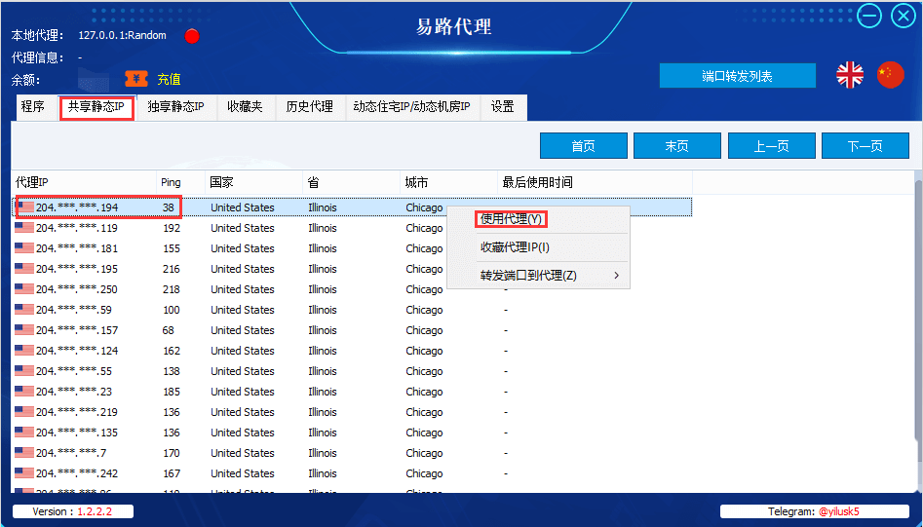
Task: Switch to the 收藏夹 tab
Action: tap(245, 107)
